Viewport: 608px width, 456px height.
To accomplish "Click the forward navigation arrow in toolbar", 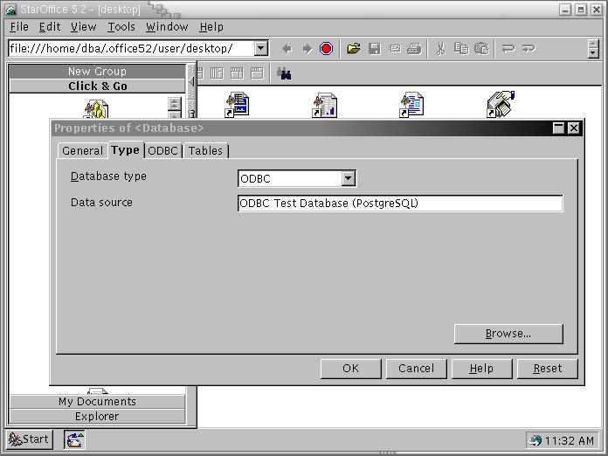I will pos(307,49).
